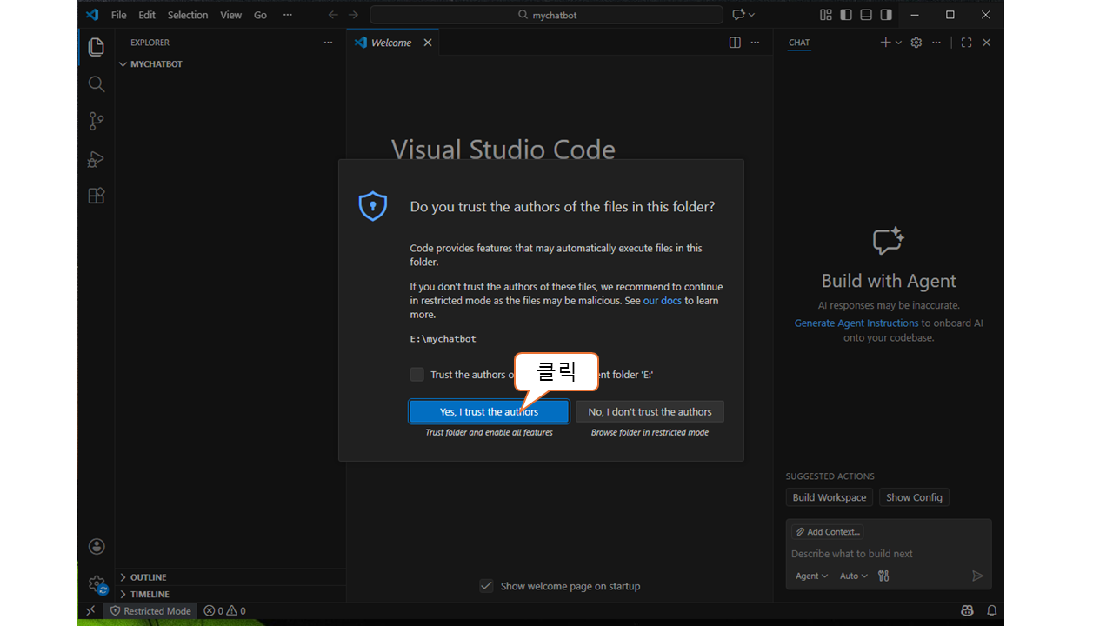Switch to the Welcome tab
Image resolution: width=1113 pixels, height=626 pixels.
pos(390,43)
